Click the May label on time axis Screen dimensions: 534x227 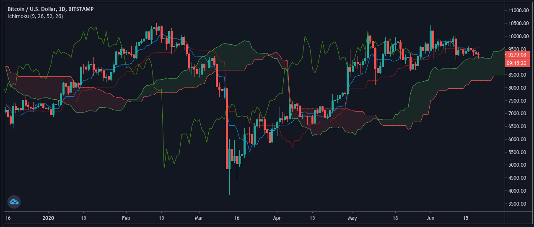[352, 218]
